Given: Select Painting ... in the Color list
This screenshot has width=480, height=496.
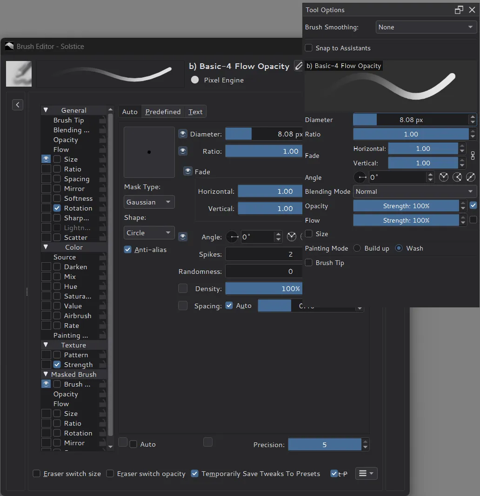Looking at the screenshot, I should click(x=71, y=335).
